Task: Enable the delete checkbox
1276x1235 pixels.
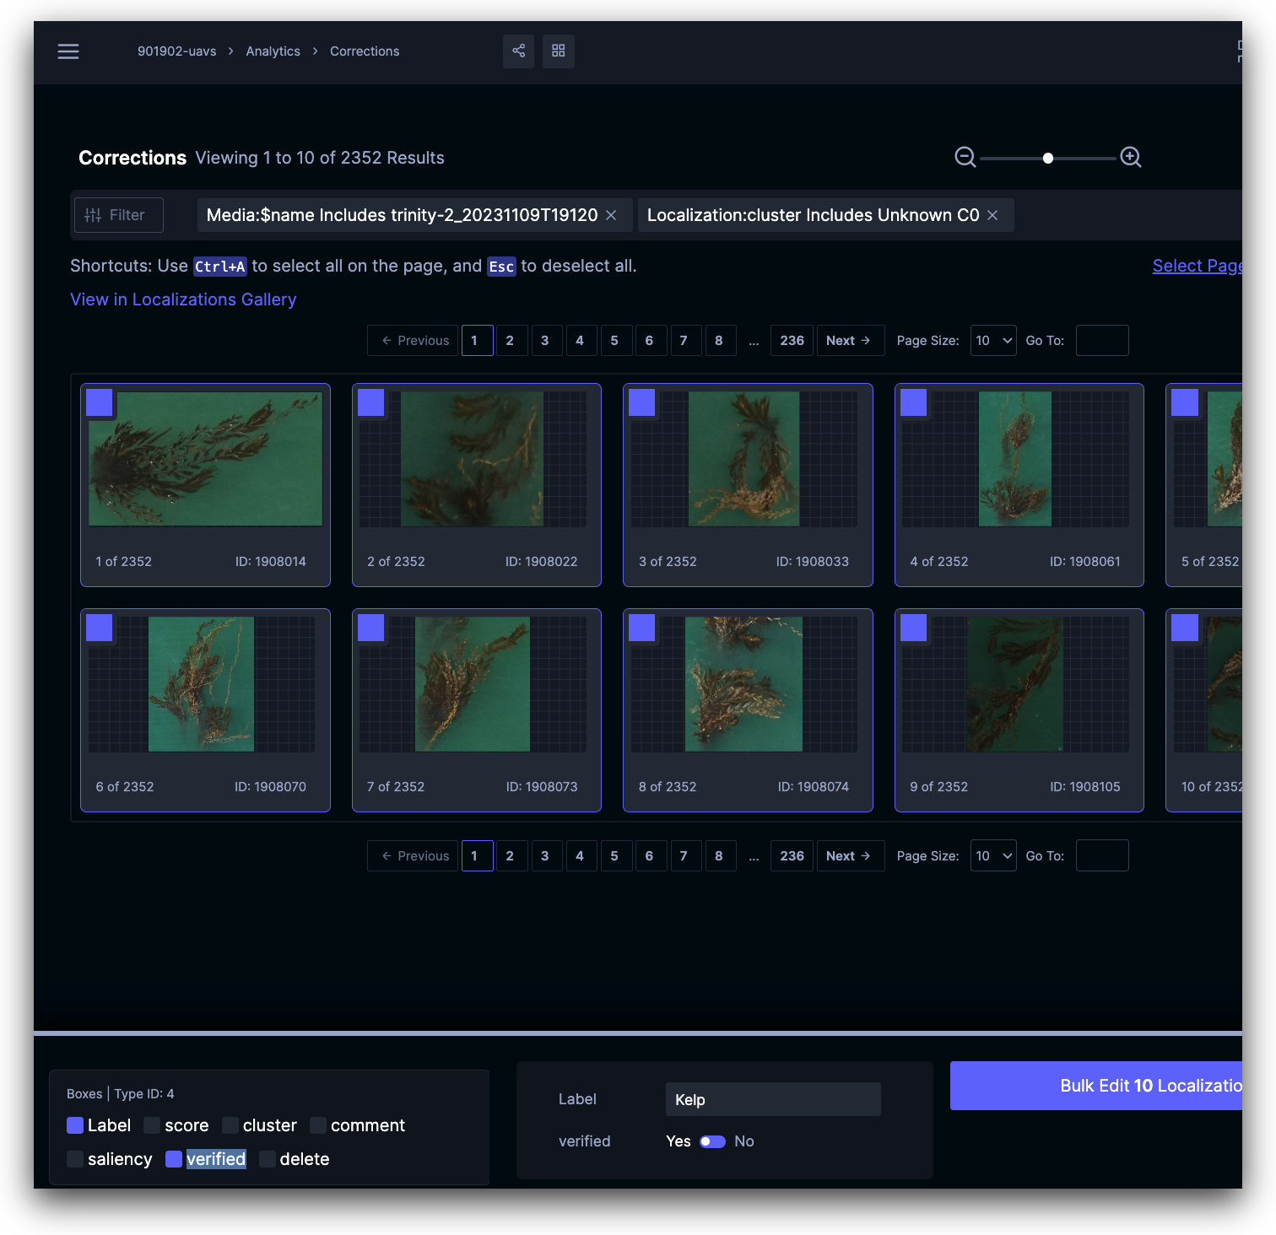Action: tap(268, 1159)
